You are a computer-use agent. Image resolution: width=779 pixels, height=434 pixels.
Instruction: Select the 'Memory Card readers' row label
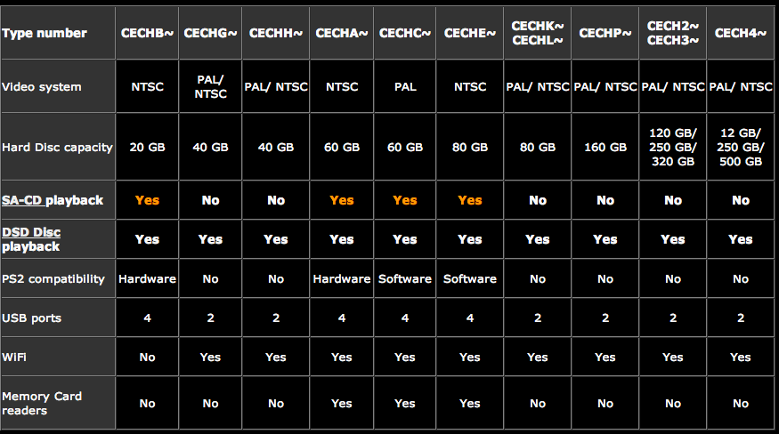pyautogui.click(x=58, y=403)
